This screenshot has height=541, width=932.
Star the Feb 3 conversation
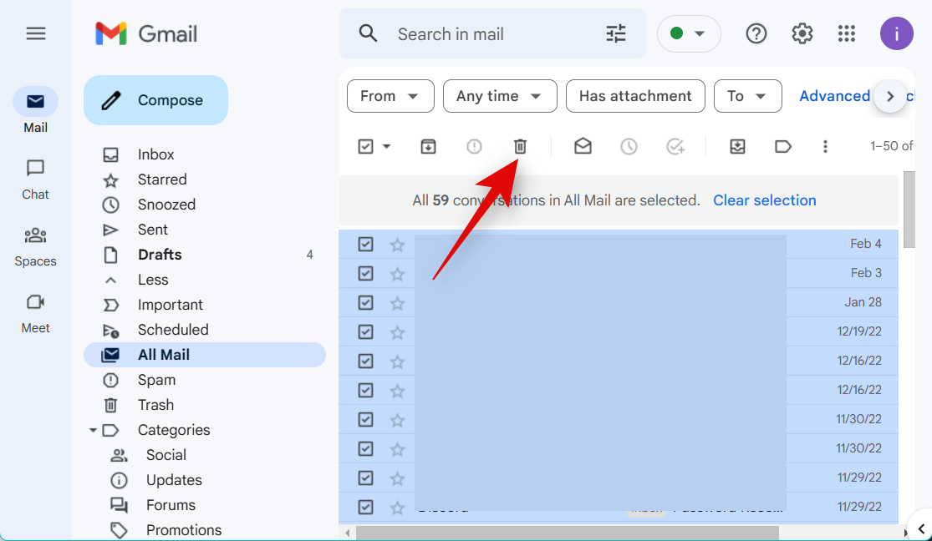397,274
